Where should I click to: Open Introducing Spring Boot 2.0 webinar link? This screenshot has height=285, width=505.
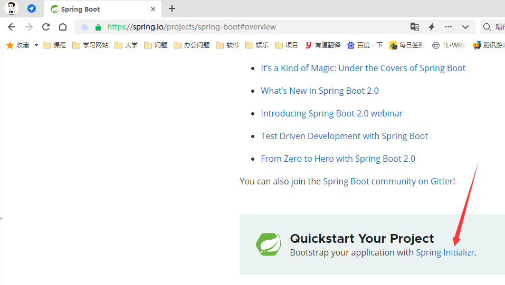[x=331, y=114]
